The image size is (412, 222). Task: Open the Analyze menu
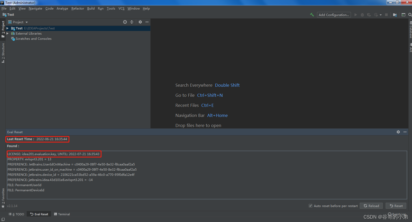62,9
